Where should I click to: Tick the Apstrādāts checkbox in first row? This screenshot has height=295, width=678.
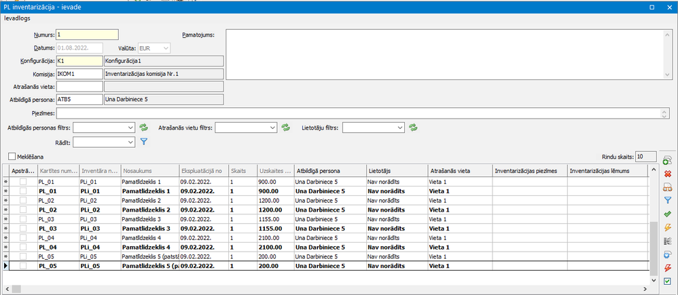click(x=23, y=182)
